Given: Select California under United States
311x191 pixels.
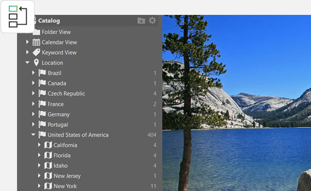Looking at the screenshot, I should tap(66, 145).
